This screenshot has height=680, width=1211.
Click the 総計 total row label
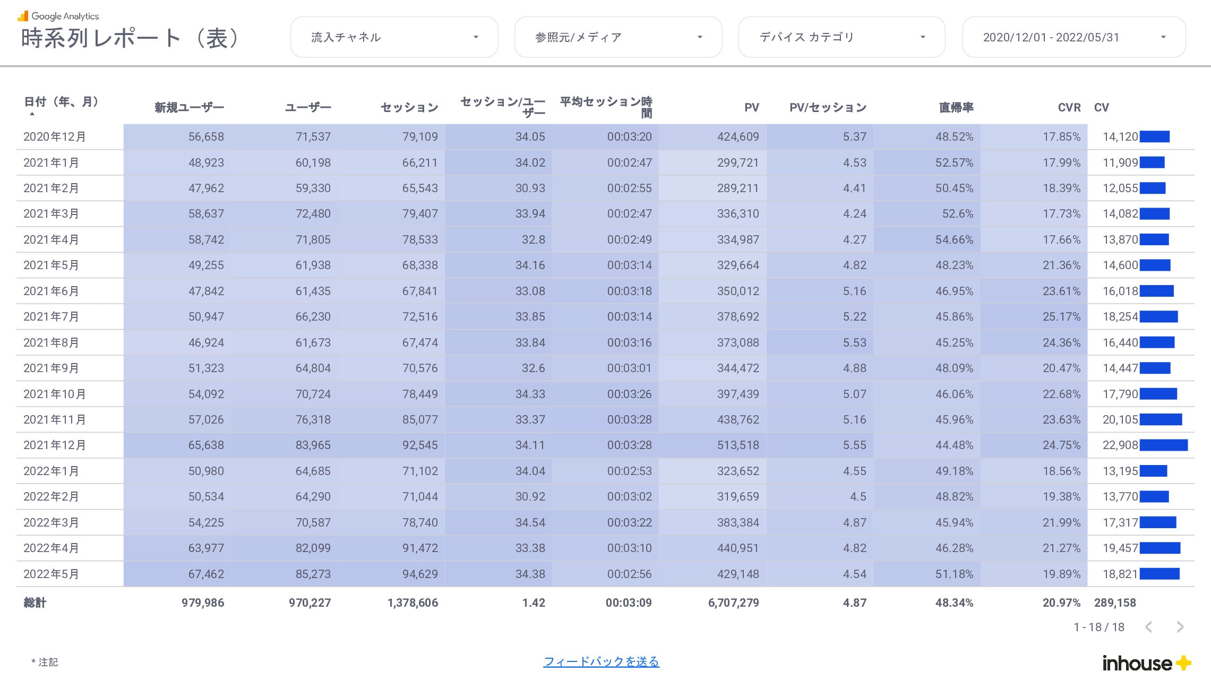tap(35, 602)
